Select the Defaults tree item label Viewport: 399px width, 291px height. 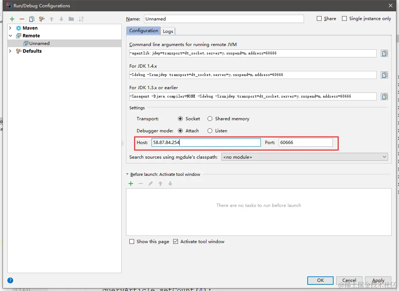click(32, 51)
